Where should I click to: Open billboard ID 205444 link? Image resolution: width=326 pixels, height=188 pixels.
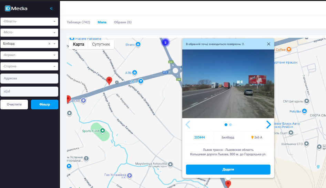pos(200,137)
